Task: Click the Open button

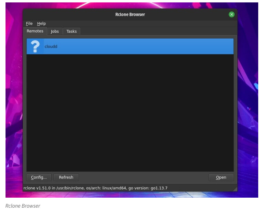Action: click(x=221, y=177)
